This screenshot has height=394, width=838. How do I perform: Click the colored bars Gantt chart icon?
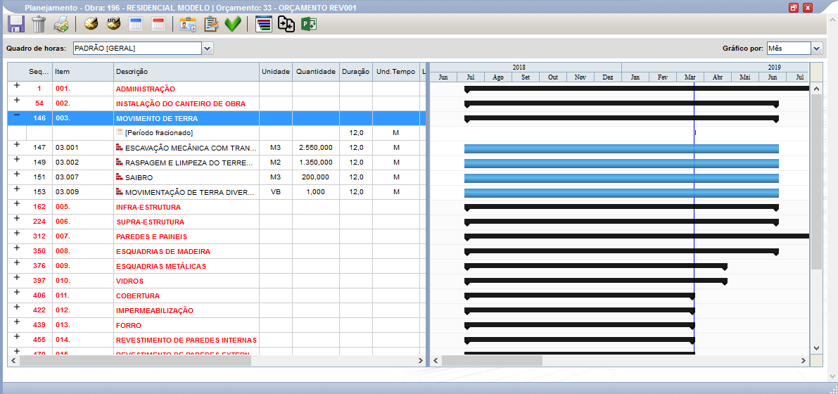263,25
